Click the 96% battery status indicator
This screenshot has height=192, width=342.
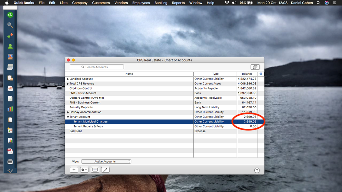(x=246, y=3)
